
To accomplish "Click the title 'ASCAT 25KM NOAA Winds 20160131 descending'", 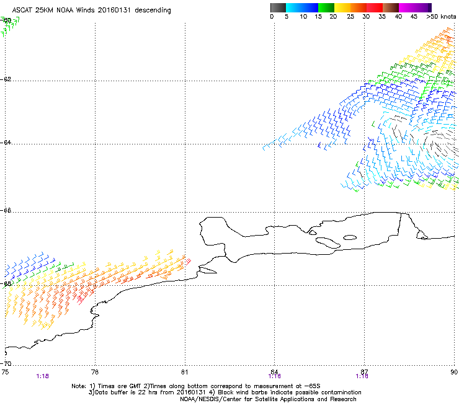I will (x=91, y=11).
